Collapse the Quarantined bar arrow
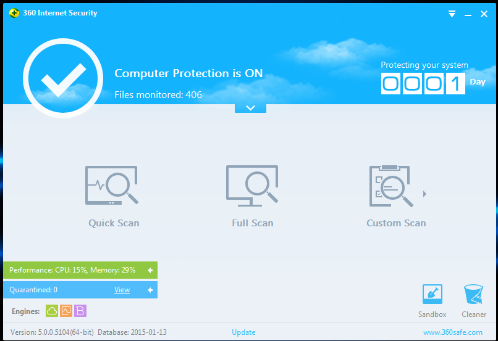498x341 pixels. (x=150, y=290)
